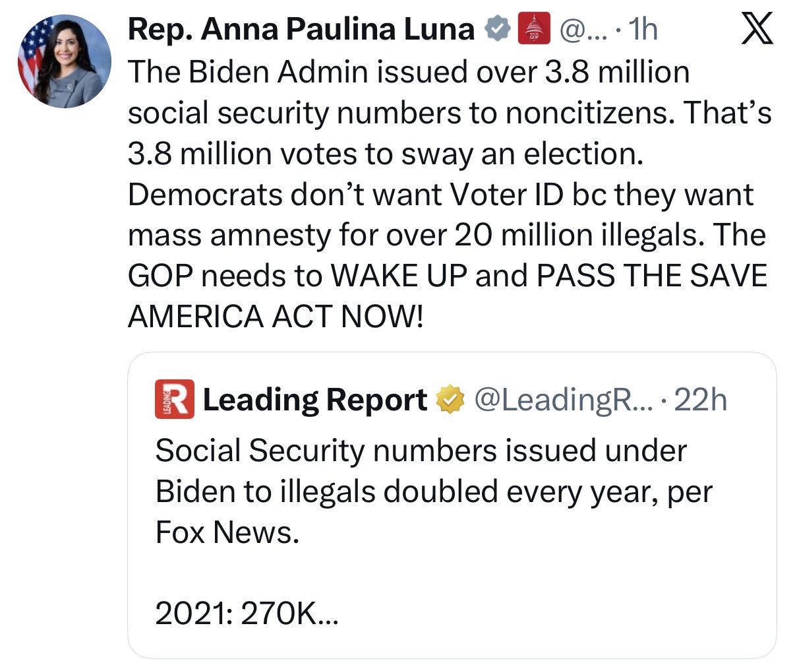Expand the truncated "2021: 270K..." line
Screen dimensions: 795x667
[247, 614]
